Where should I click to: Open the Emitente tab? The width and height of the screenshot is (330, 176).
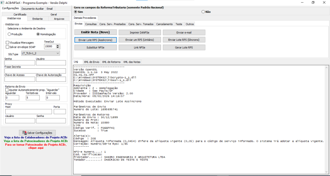pyautogui.click(x=37, y=19)
